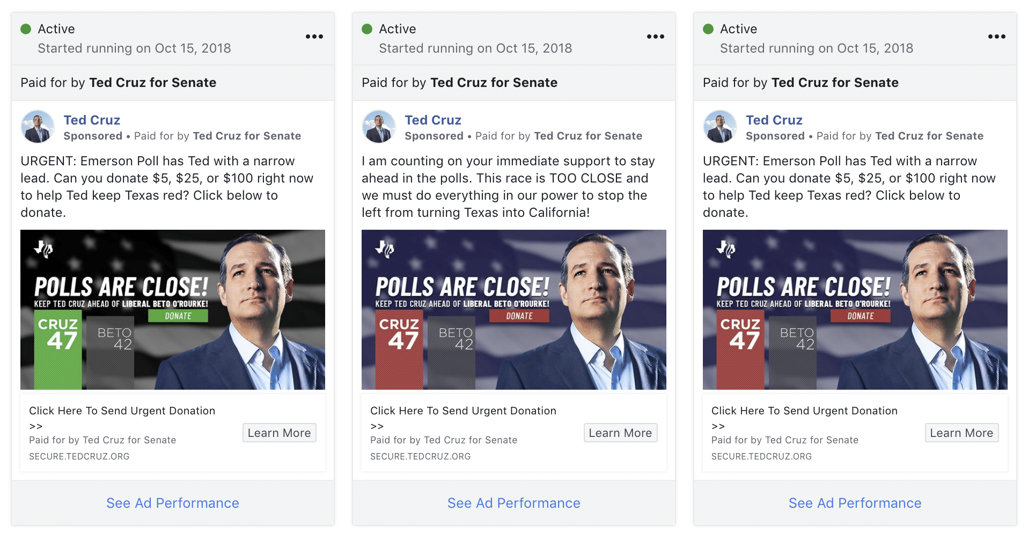Click Learn More button on first ad
The width and height of the screenshot is (1028, 540).
pyautogui.click(x=280, y=433)
